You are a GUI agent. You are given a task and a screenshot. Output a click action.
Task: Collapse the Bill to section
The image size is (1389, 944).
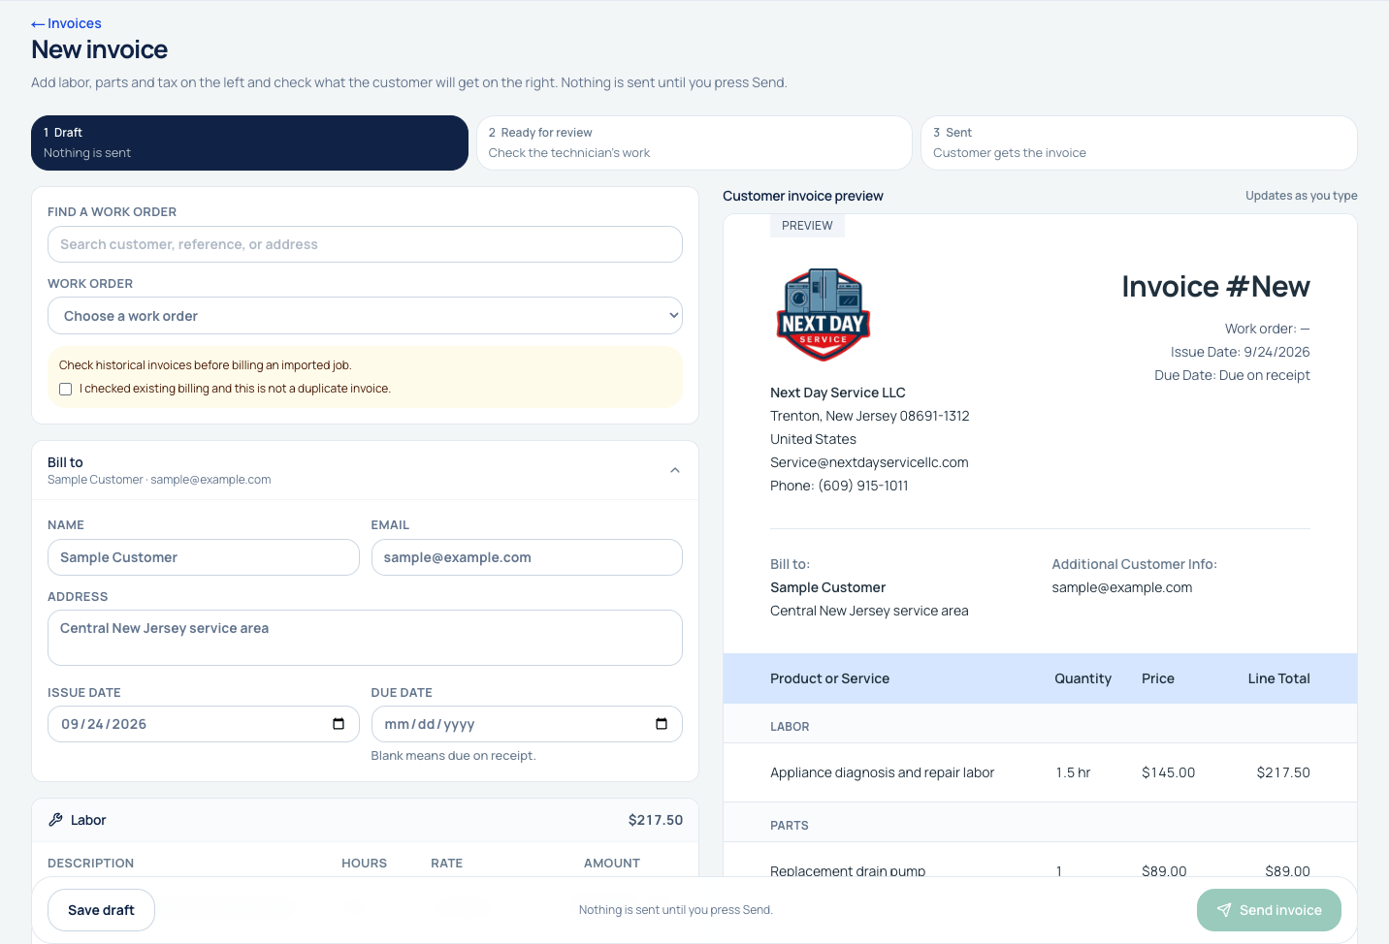(x=675, y=470)
